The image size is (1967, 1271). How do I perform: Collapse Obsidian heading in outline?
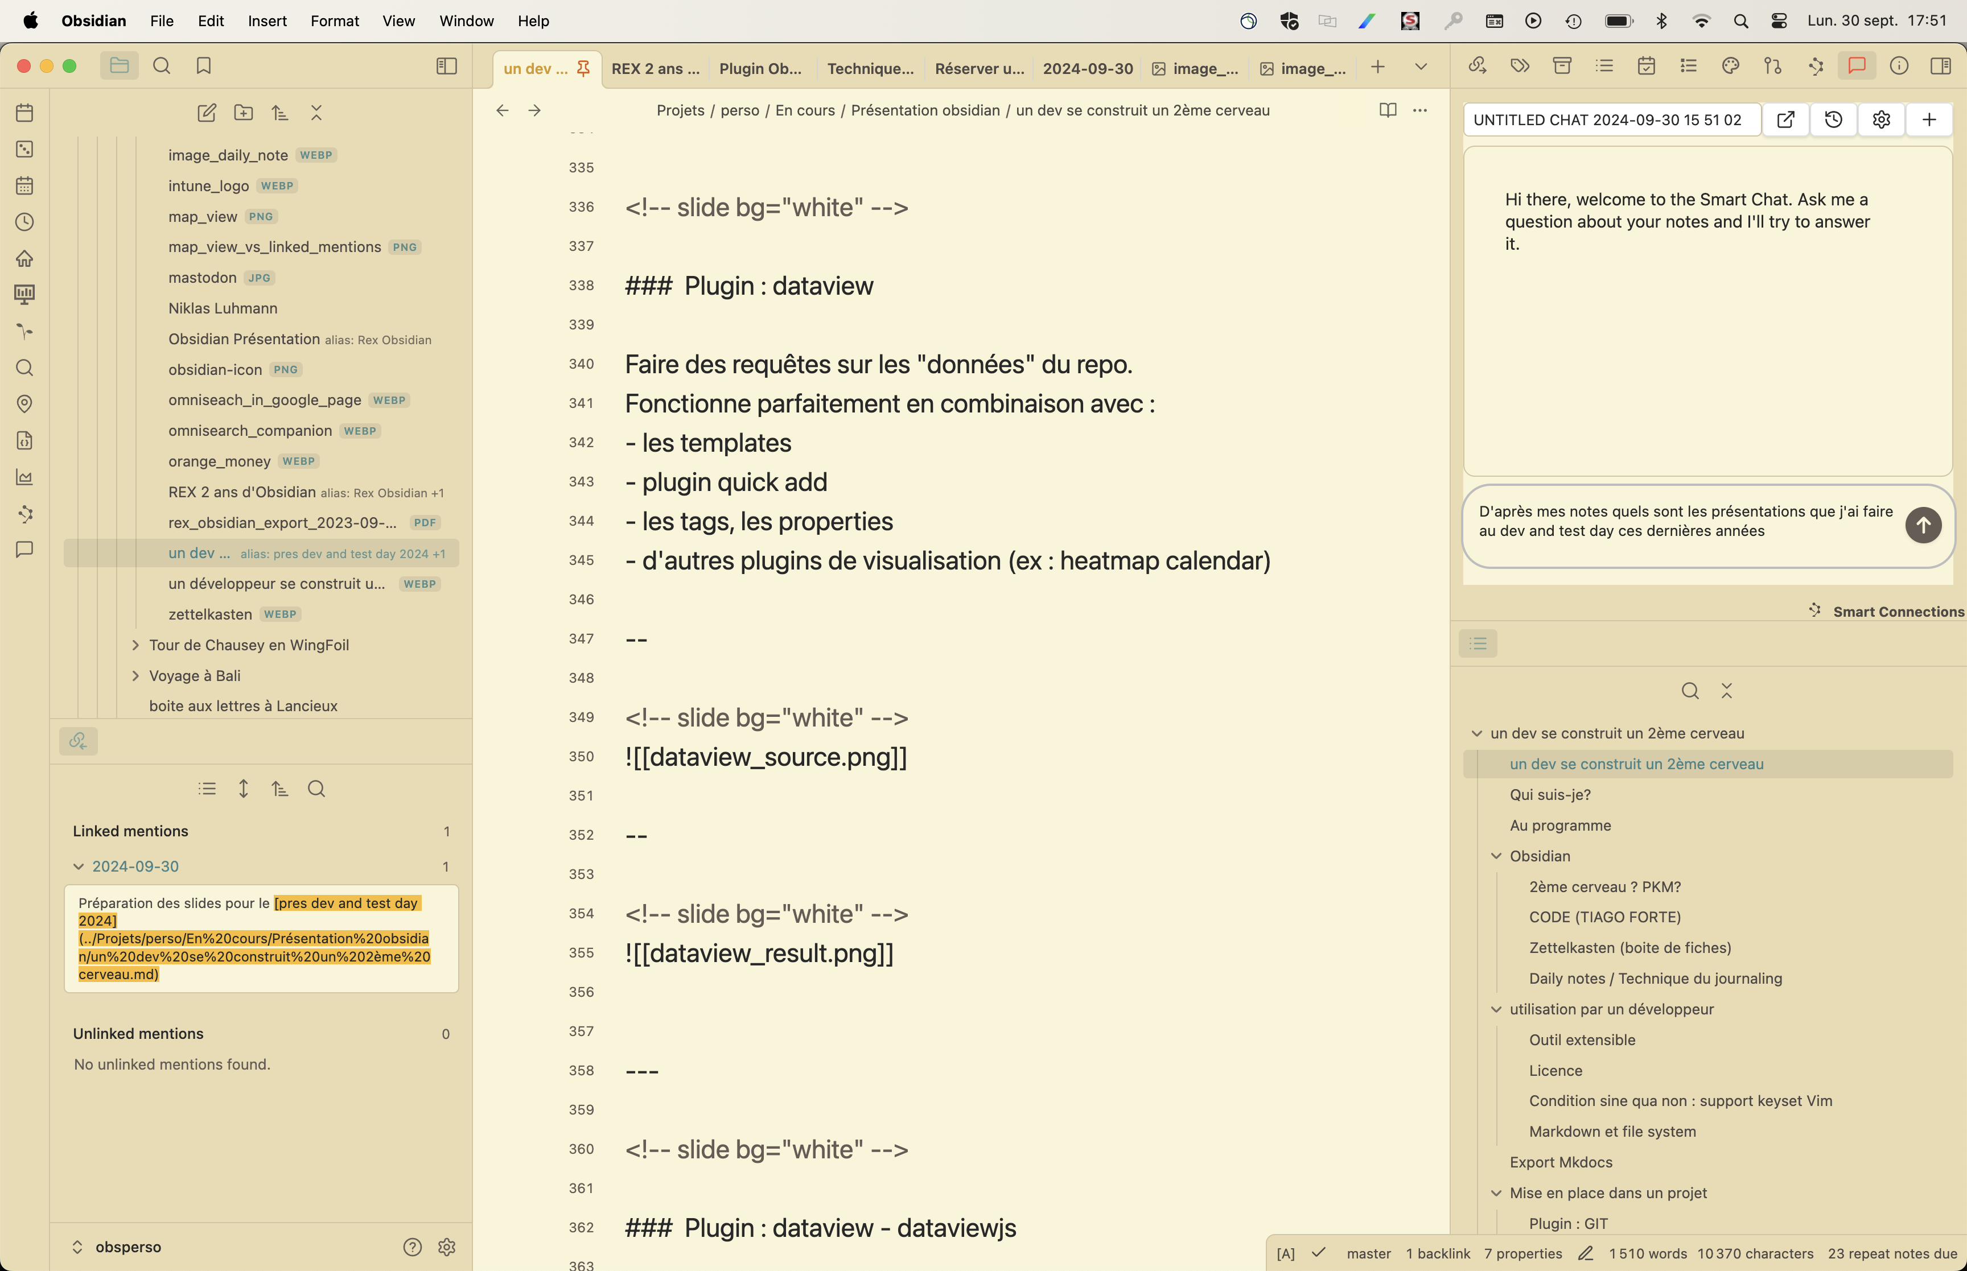click(1496, 856)
